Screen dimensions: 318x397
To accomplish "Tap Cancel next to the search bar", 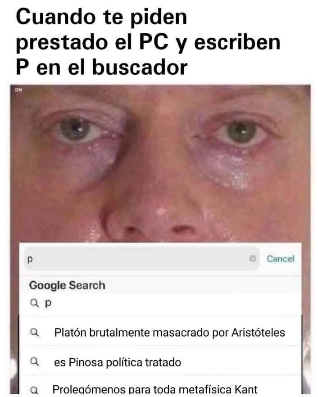I will click(x=281, y=259).
